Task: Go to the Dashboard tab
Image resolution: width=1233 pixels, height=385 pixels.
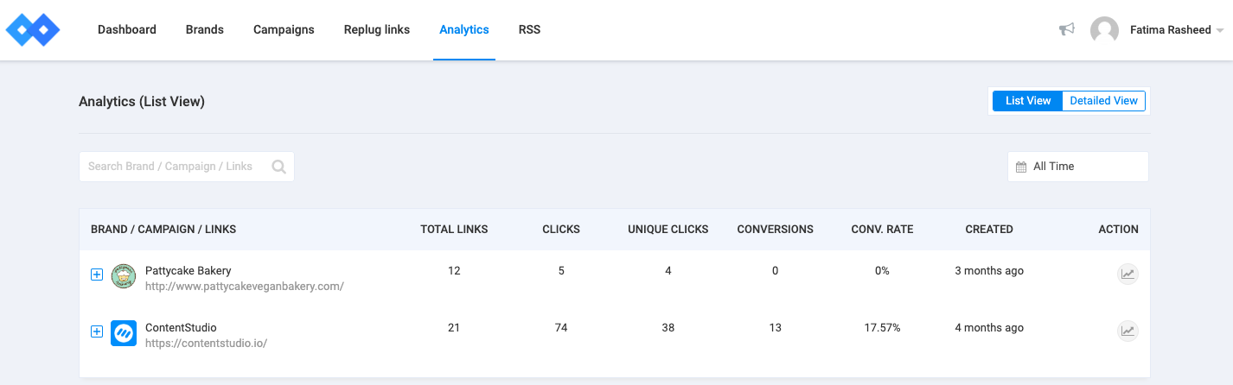Action: point(127,29)
